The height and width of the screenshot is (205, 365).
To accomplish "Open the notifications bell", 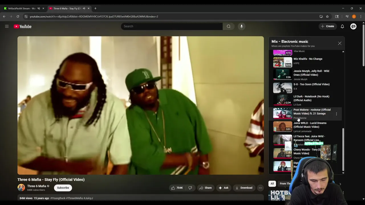I will [x=342, y=26].
